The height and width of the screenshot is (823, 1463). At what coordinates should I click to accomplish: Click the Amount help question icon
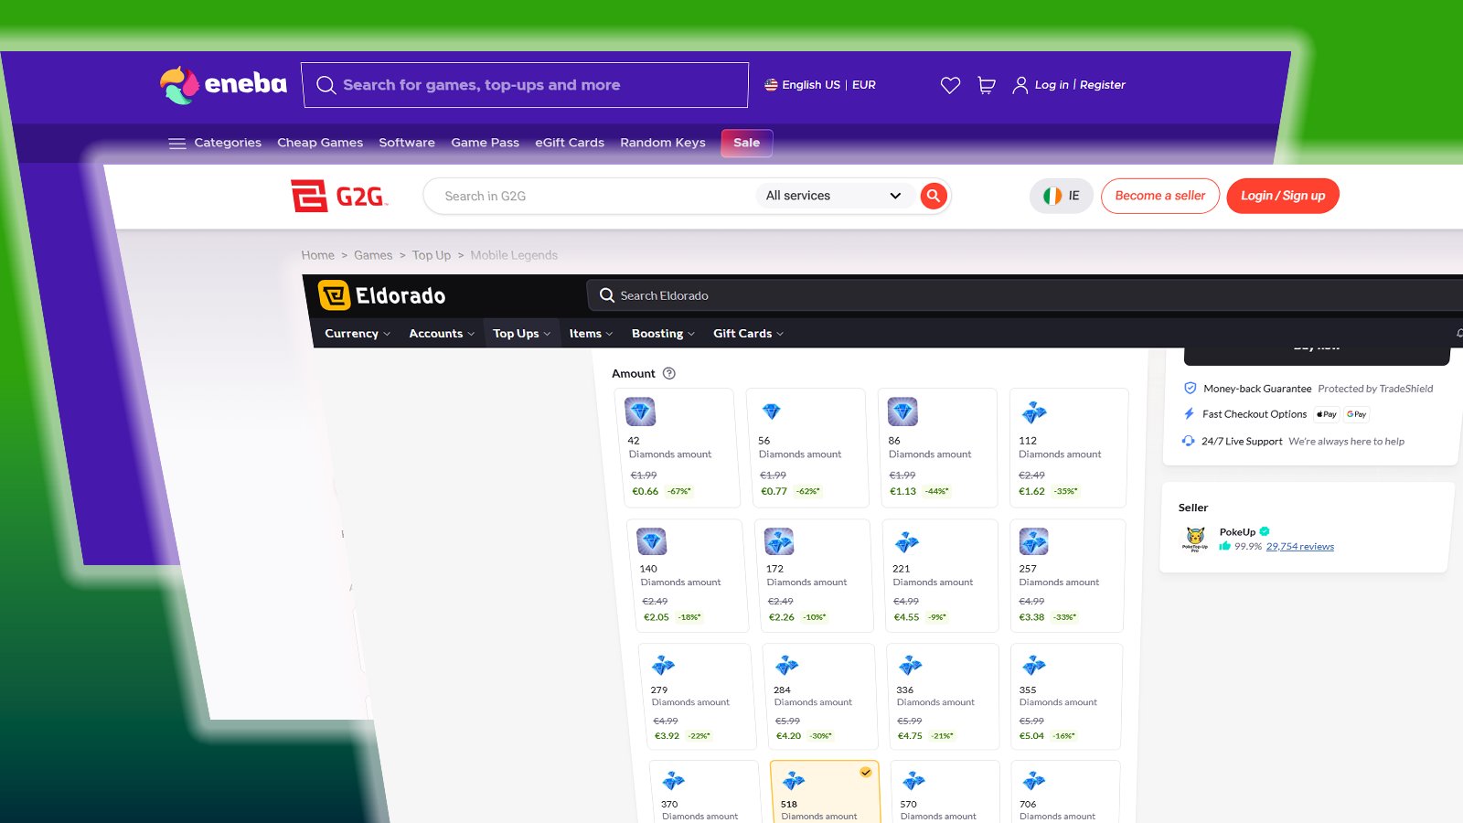click(669, 373)
